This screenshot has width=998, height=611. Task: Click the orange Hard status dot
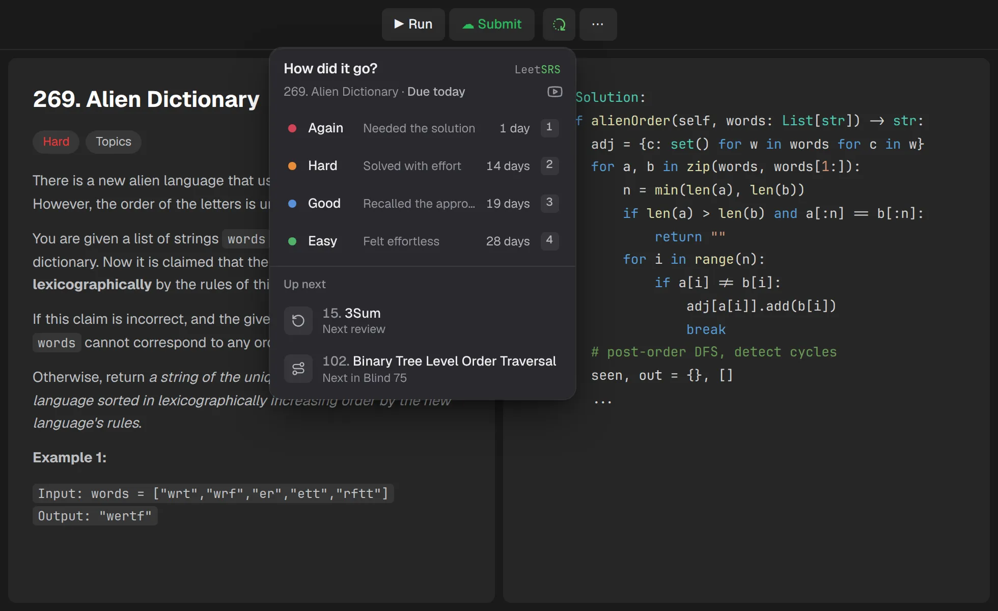click(292, 165)
